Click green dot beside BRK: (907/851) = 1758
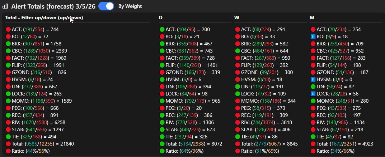Viewport: 385px width, 157px height. tap(8, 44)
